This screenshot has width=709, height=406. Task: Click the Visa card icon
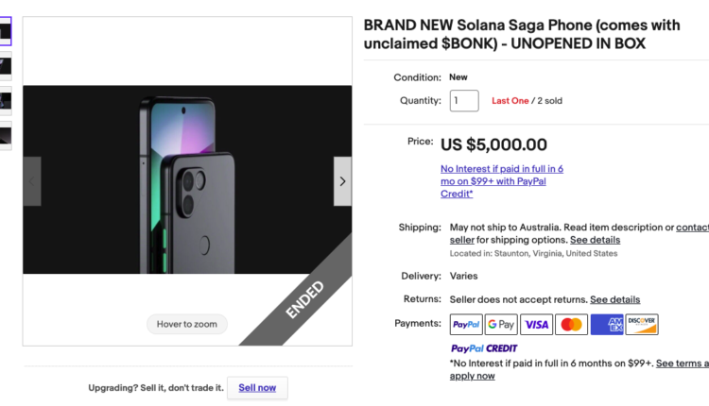pos(536,325)
